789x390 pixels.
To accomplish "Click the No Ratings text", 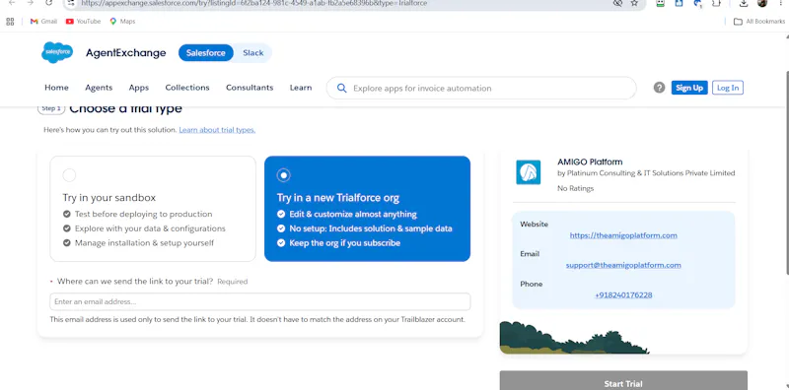I will point(575,188).
